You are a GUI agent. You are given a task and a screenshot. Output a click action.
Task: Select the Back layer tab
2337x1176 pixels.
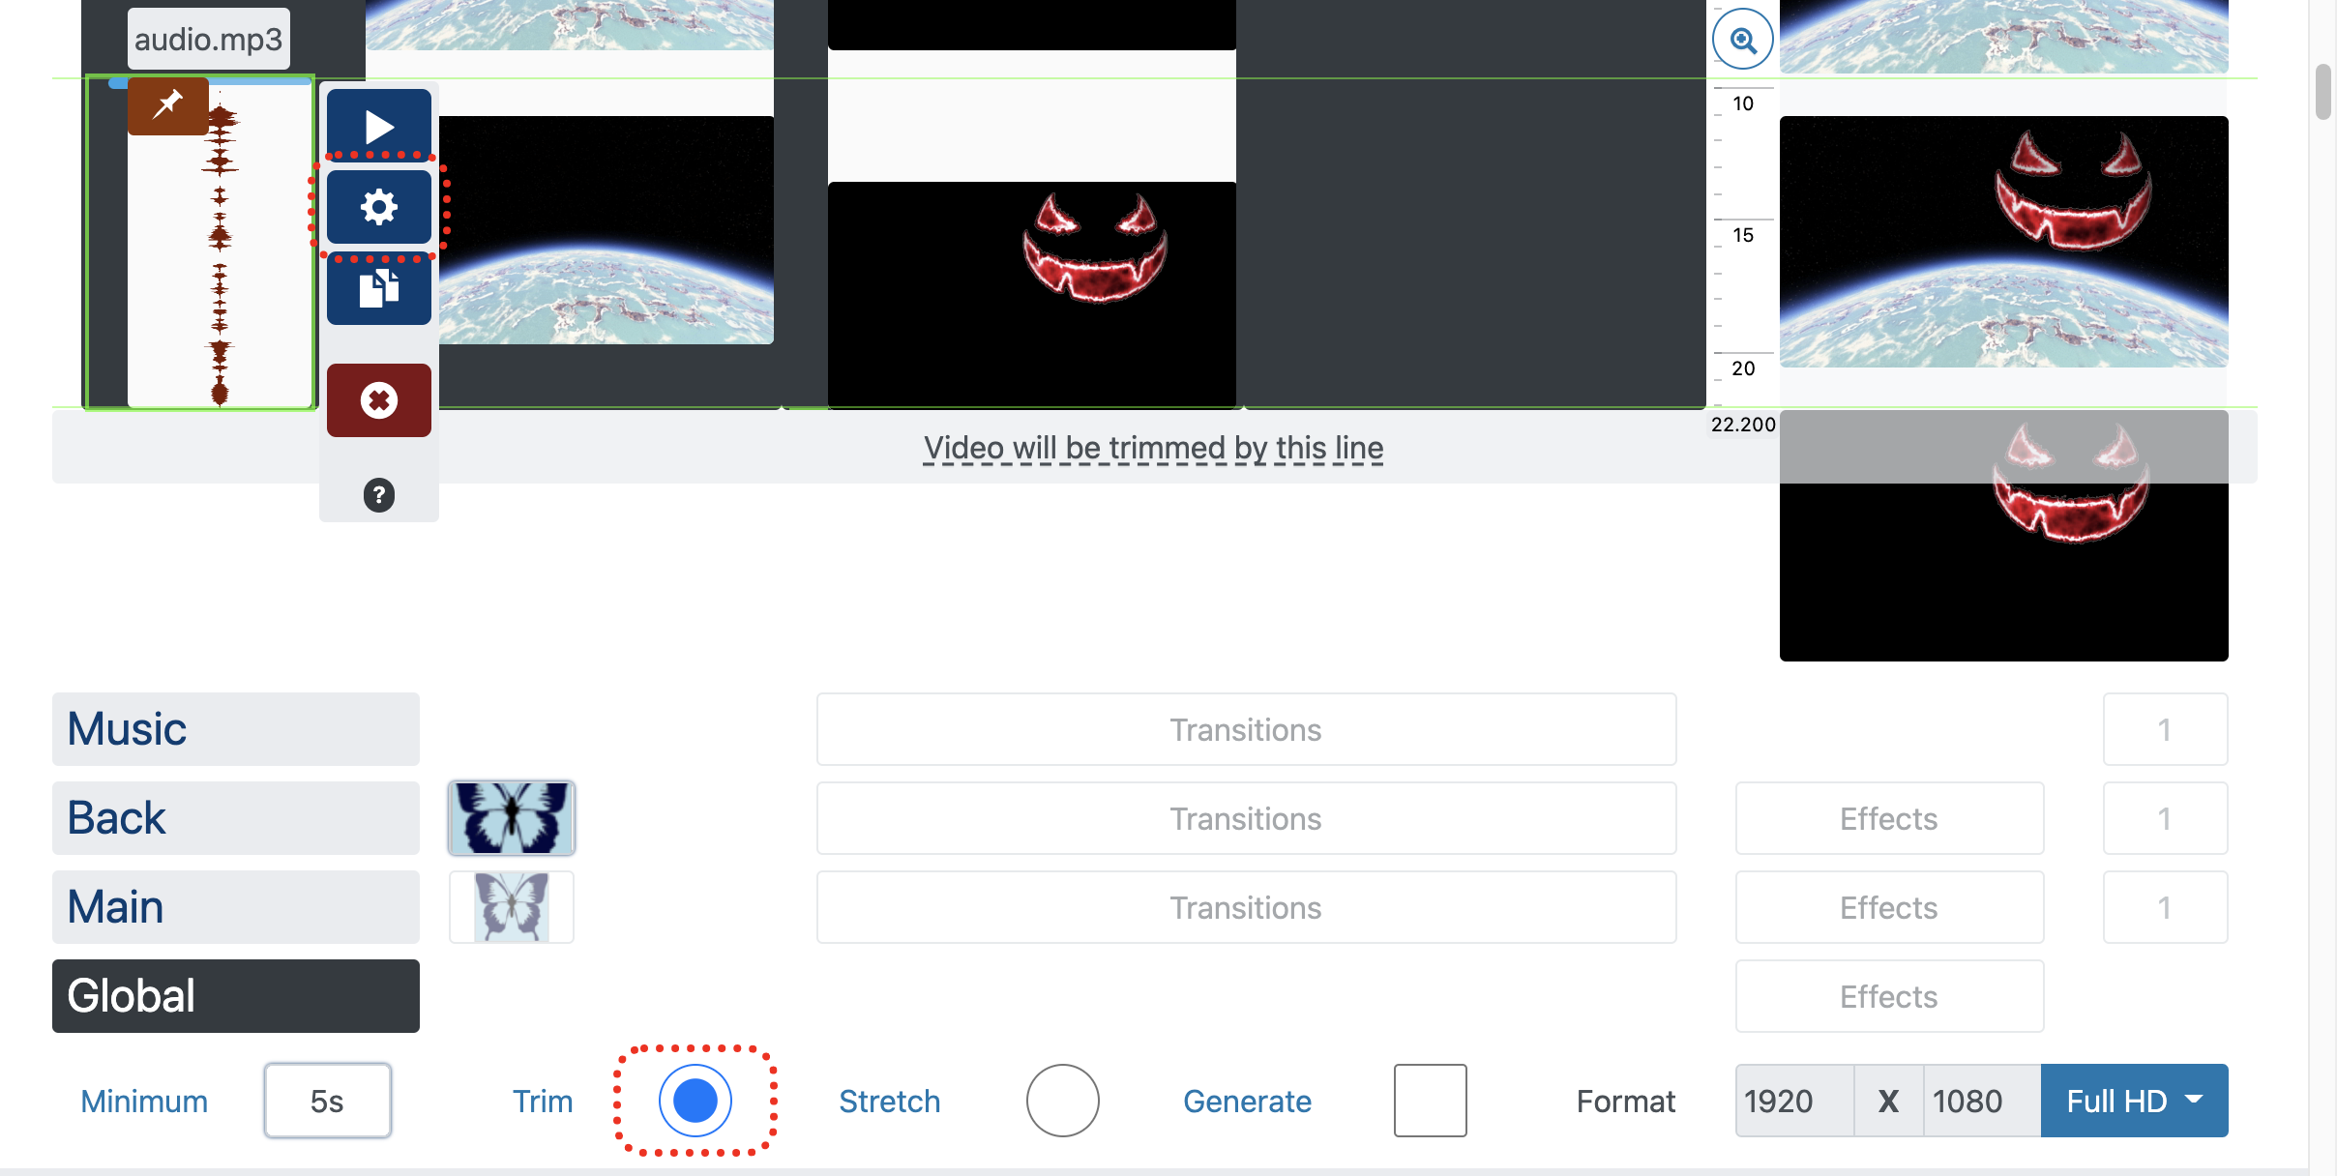pyautogui.click(x=235, y=817)
